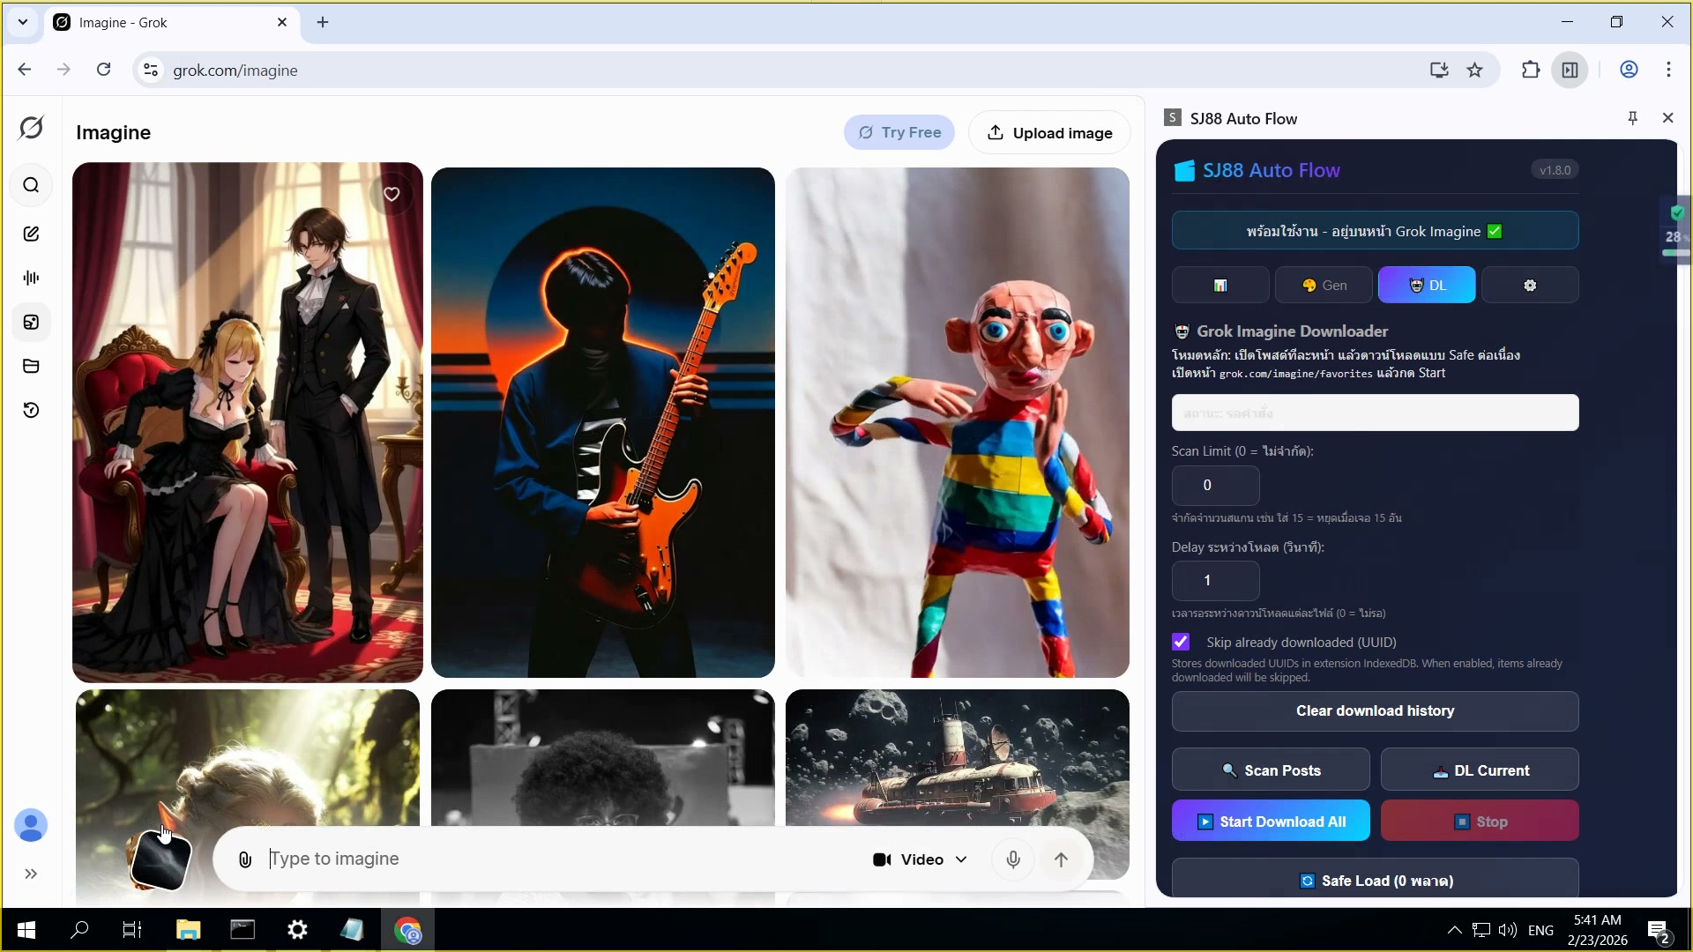Open the Video mode dropdown
1693x952 pixels.
tap(920, 859)
